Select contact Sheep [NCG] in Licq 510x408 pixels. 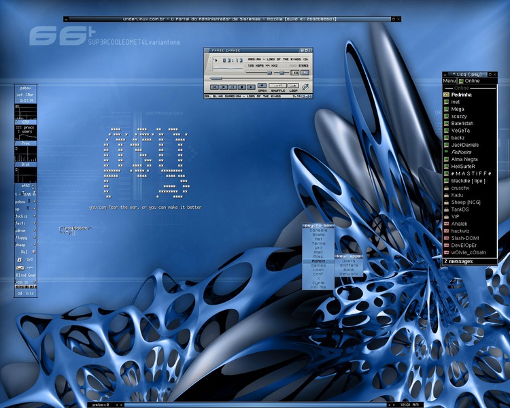click(470, 202)
